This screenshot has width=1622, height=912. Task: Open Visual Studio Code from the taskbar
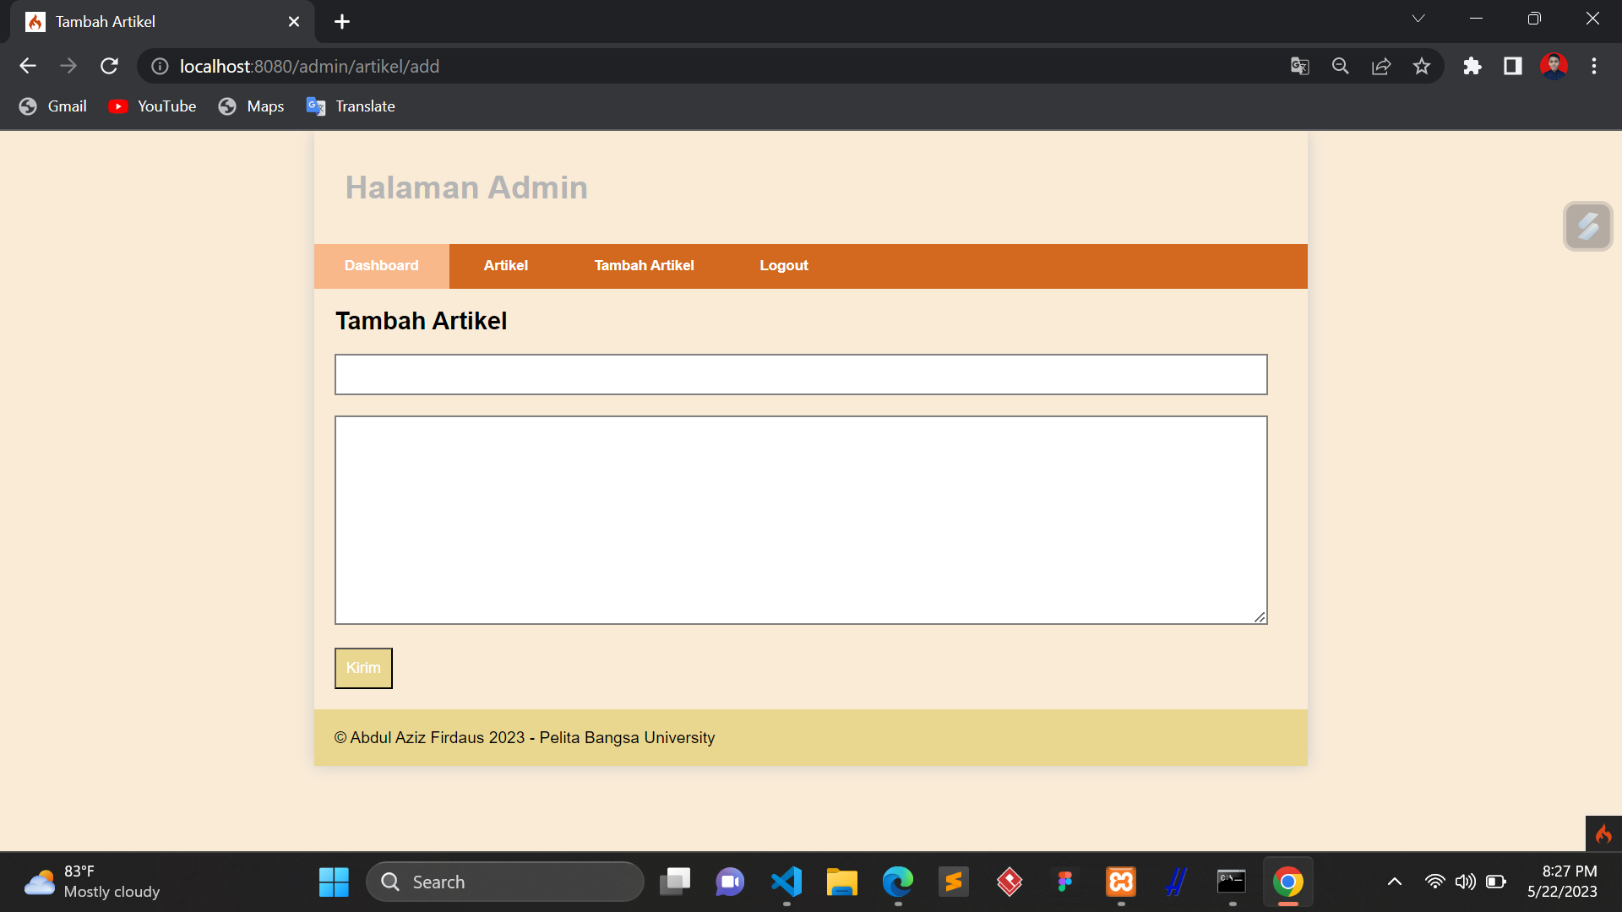click(786, 881)
